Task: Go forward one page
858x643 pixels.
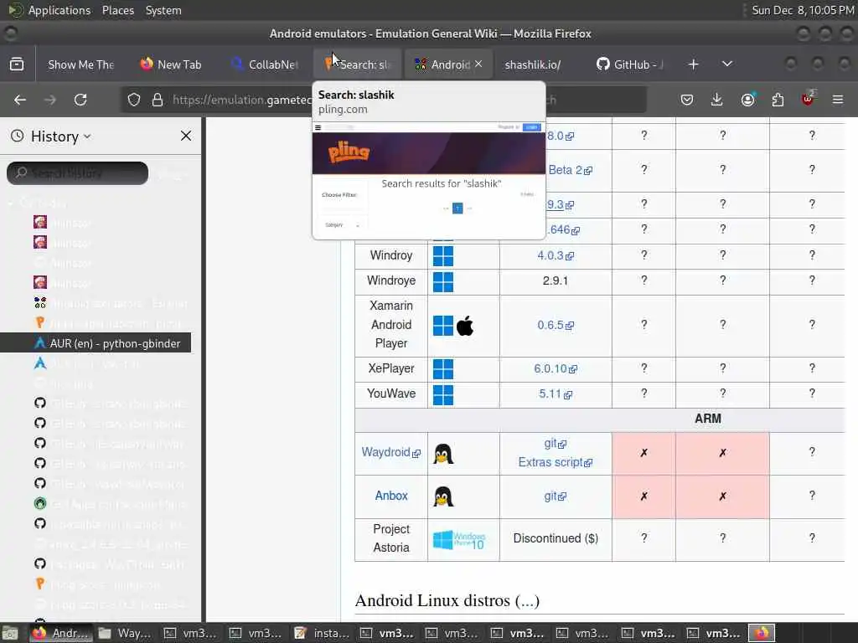Action: point(50,100)
